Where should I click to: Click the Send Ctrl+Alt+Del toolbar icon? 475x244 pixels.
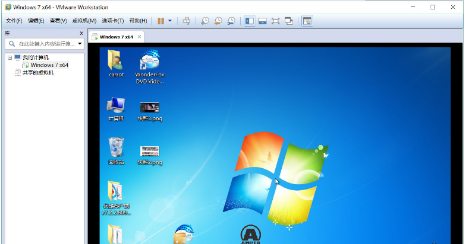point(187,21)
